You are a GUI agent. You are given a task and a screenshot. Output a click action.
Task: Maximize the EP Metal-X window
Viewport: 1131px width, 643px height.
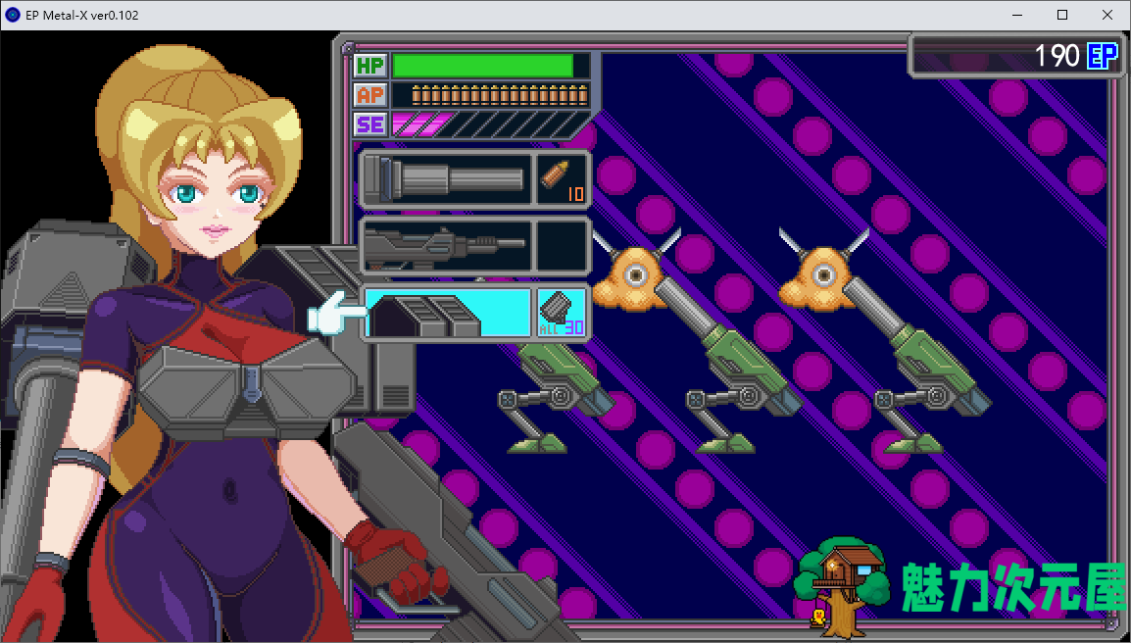pyautogui.click(x=1062, y=15)
